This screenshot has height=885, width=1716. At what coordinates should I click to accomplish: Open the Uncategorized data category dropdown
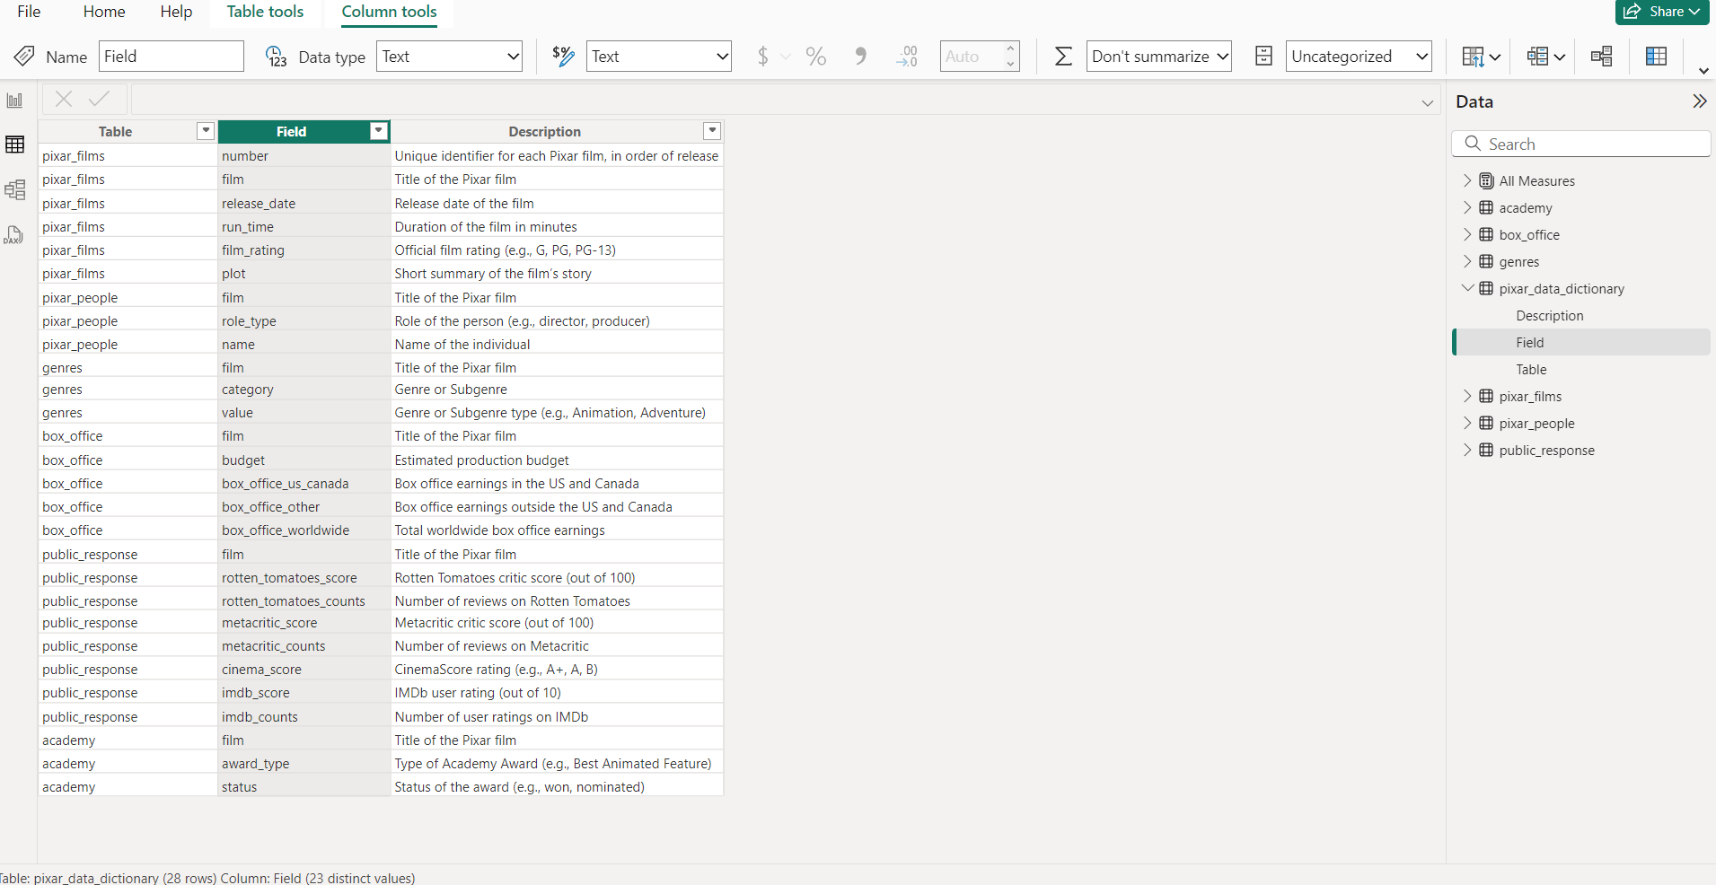1359,57
